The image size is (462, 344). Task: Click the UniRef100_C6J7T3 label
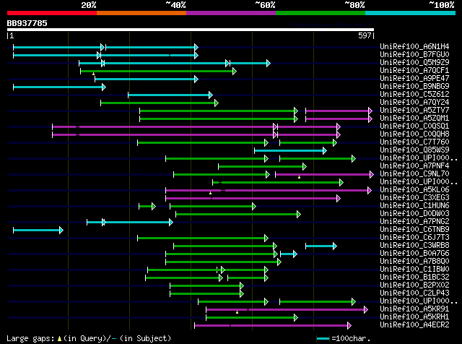tap(414, 238)
